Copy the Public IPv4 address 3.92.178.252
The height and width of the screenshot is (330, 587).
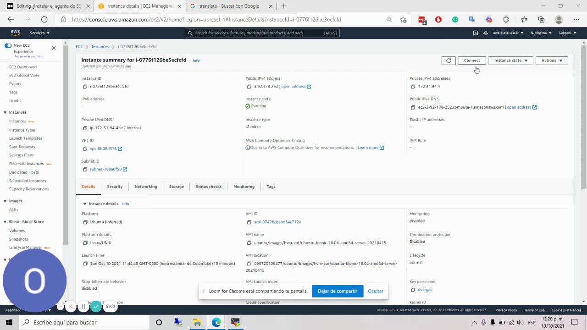point(249,87)
